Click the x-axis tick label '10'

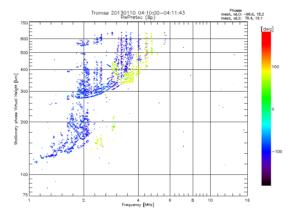click(x=210, y=200)
